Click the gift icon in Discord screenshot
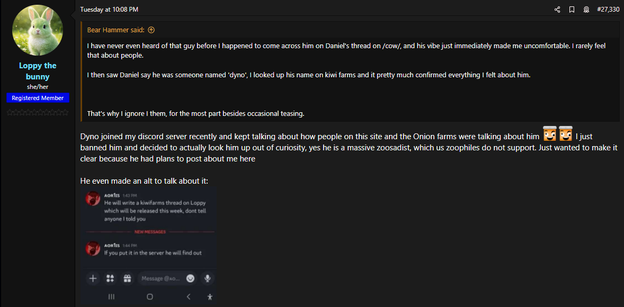This screenshot has height=307, width=624. coord(127,278)
